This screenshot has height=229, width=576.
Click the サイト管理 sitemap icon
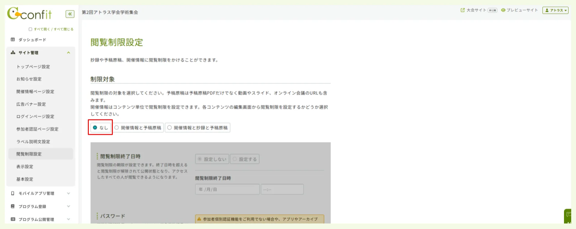(13, 53)
